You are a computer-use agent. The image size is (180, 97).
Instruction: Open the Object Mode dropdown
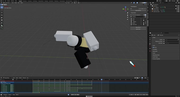click(x=7, y=3)
